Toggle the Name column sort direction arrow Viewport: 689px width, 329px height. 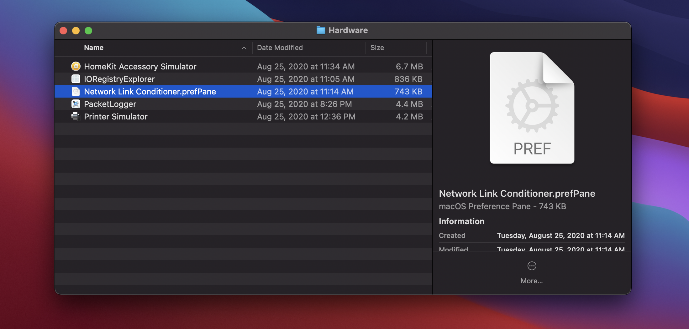[244, 48]
